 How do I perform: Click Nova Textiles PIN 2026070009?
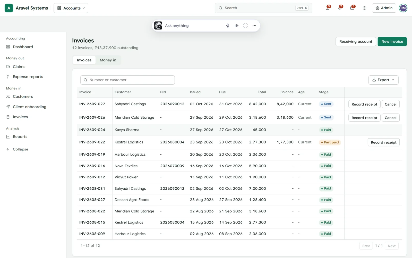[172, 166]
